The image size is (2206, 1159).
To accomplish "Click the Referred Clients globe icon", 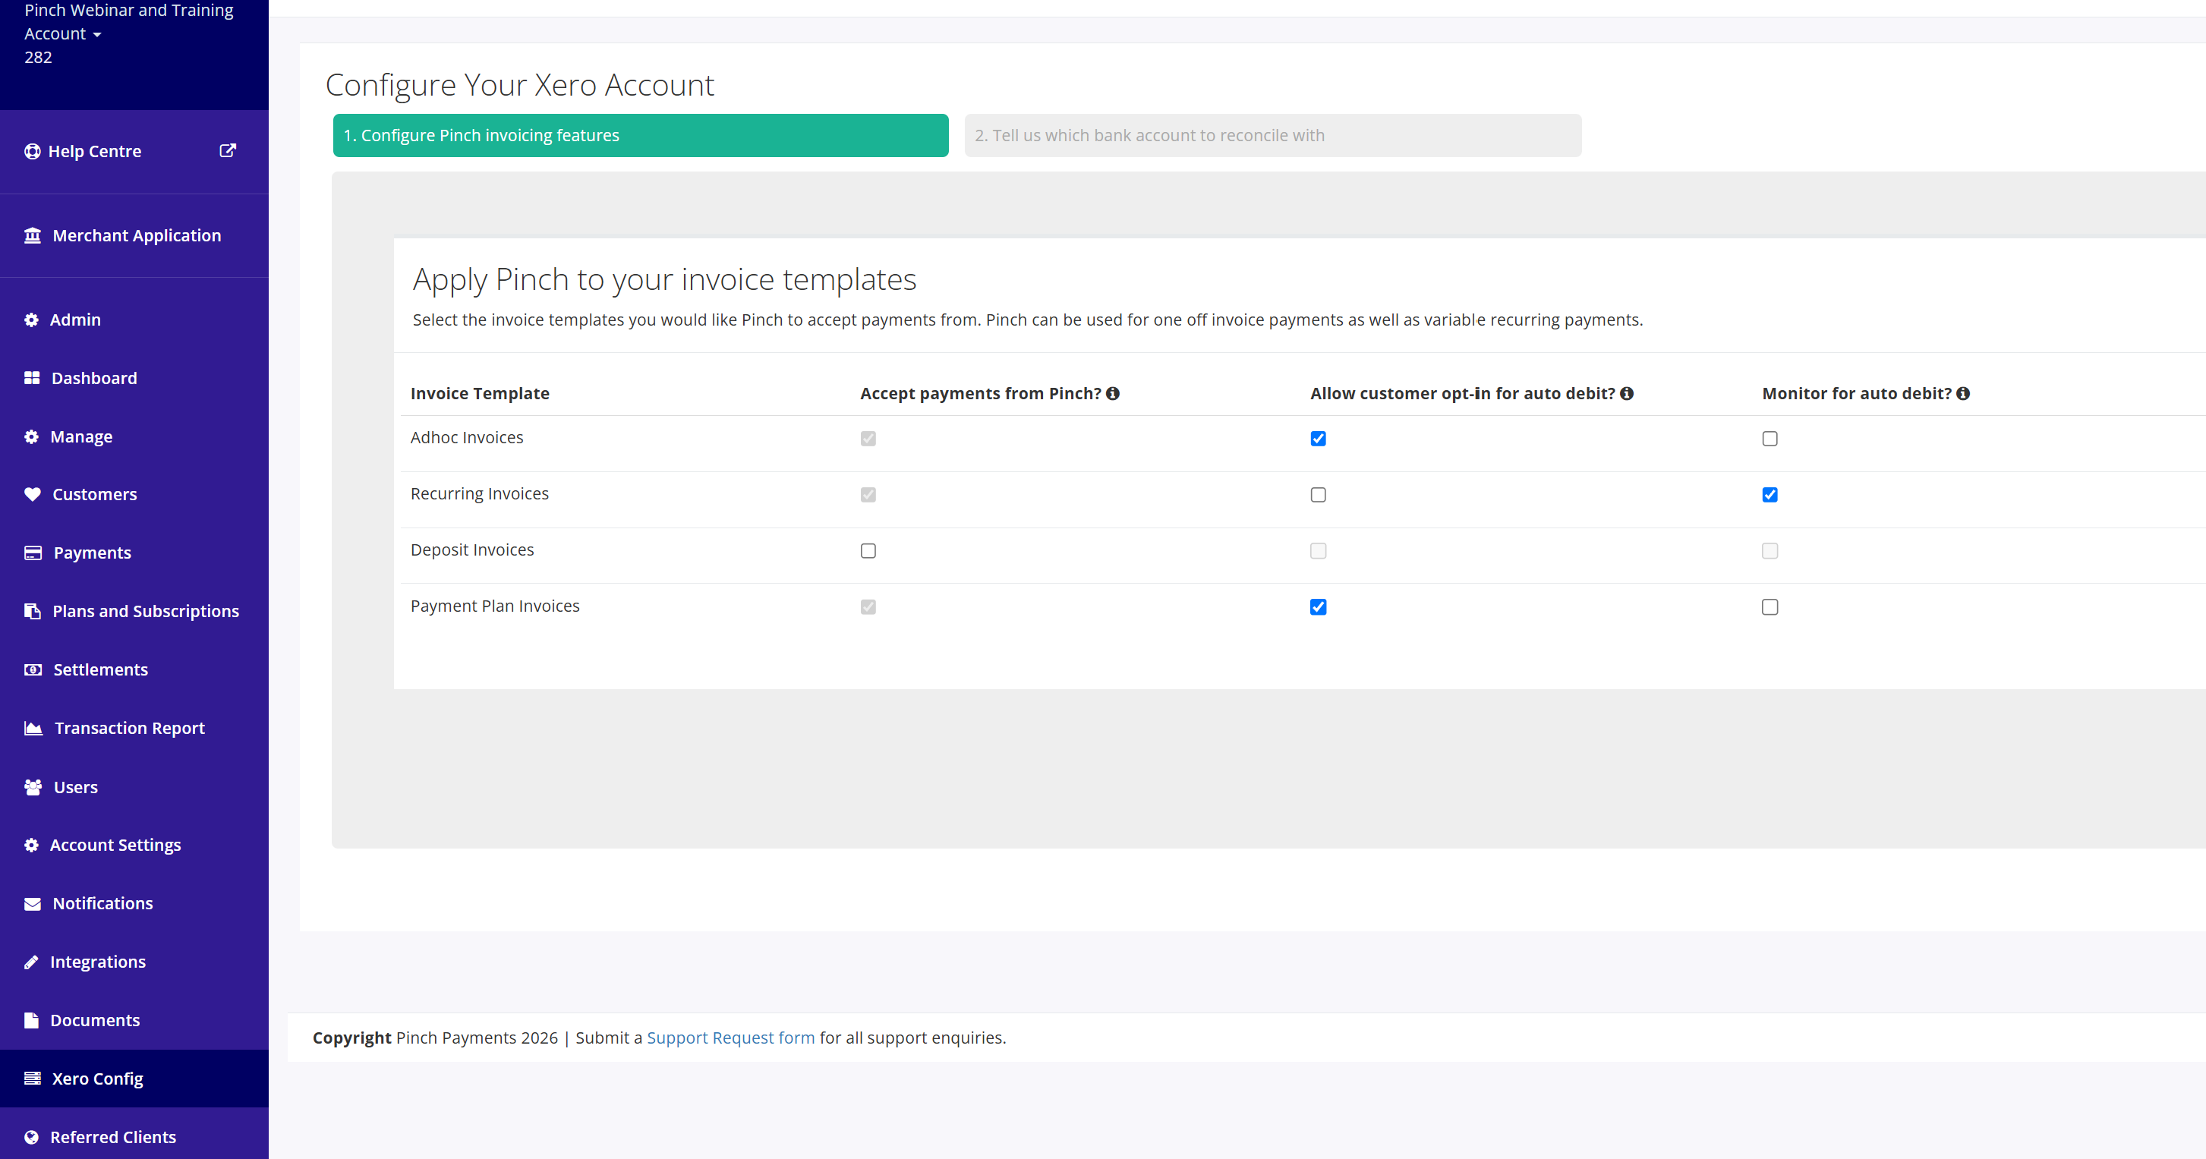I will 32,1138.
